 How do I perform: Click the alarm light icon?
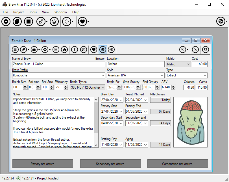coord(54,22)
